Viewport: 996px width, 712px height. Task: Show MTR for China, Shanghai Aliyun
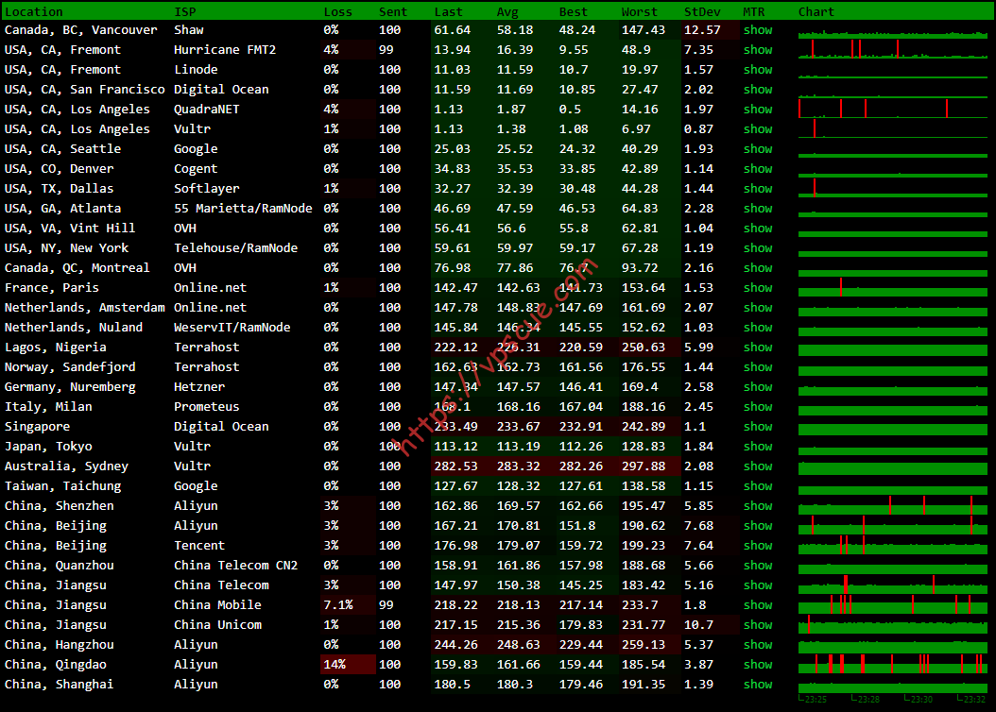click(758, 684)
